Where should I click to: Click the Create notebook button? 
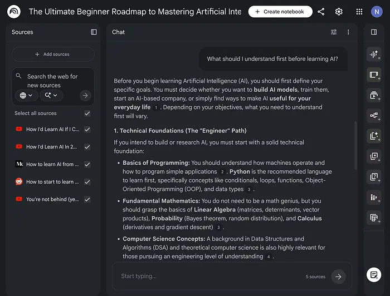coord(280,12)
